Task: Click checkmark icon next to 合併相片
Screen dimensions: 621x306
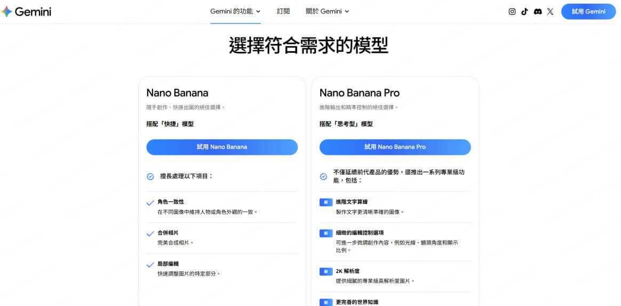Action: tap(150, 234)
